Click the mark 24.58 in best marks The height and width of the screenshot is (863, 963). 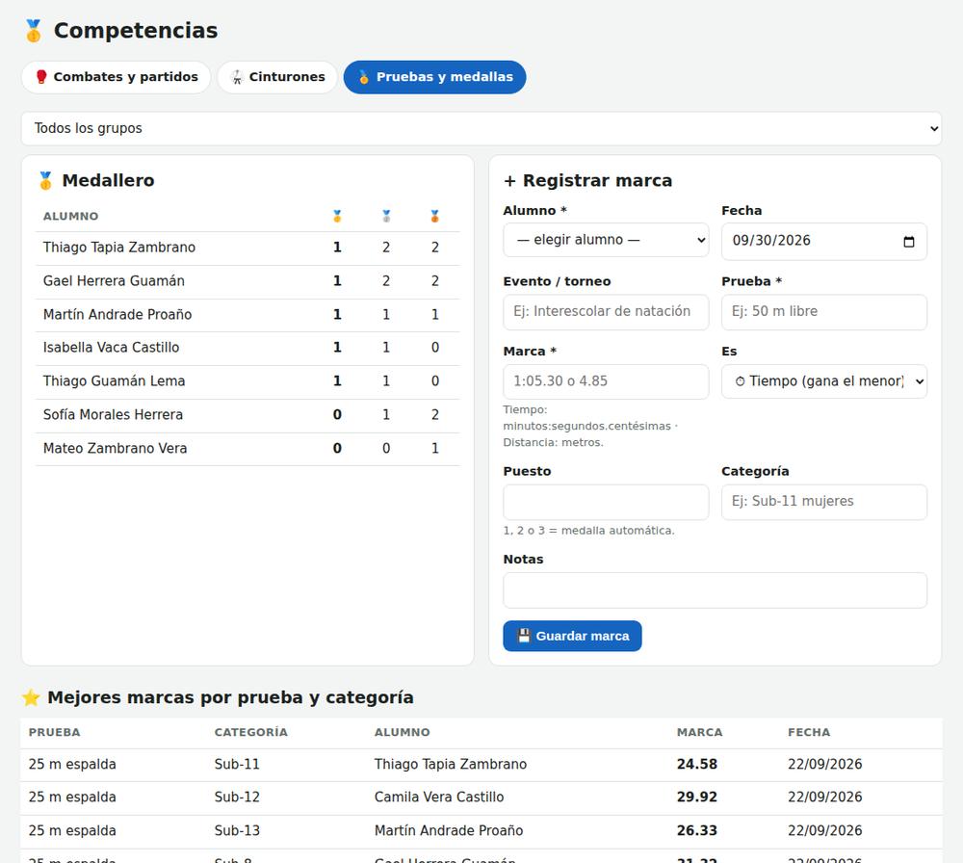point(697,765)
